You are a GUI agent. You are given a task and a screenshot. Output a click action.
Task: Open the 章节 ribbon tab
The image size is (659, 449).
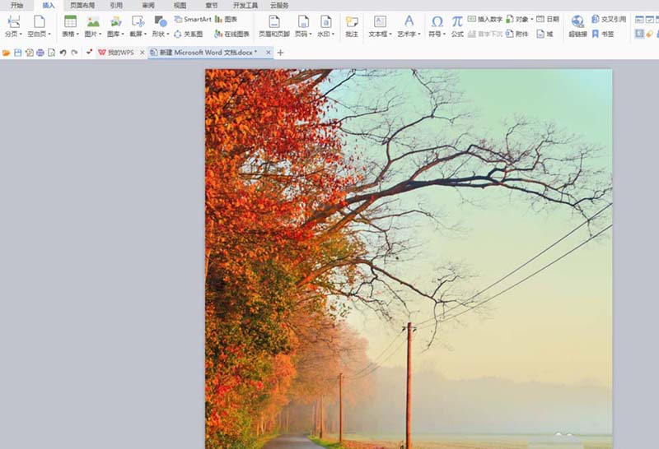[x=212, y=6]
